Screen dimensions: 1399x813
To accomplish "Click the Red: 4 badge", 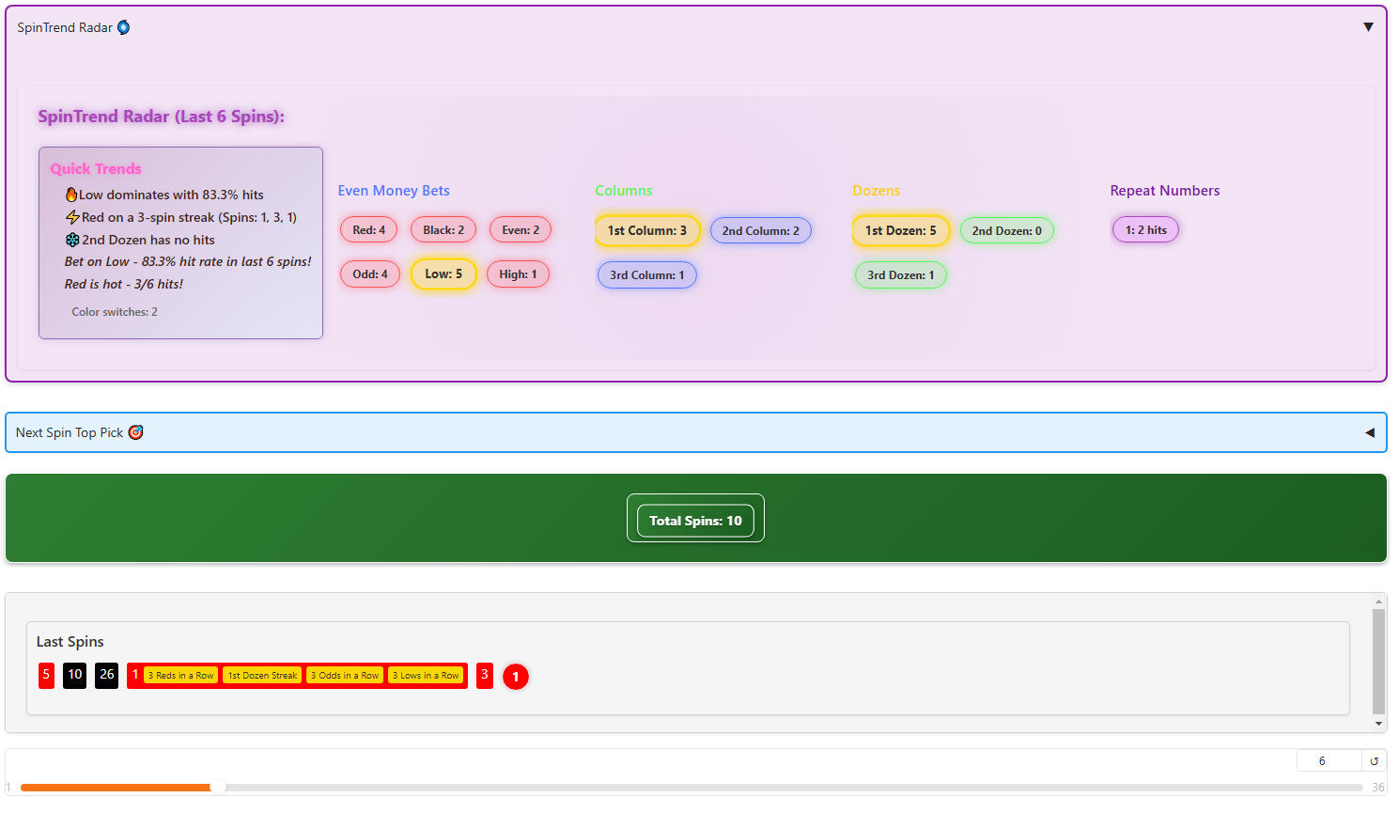I will point(368,230).
